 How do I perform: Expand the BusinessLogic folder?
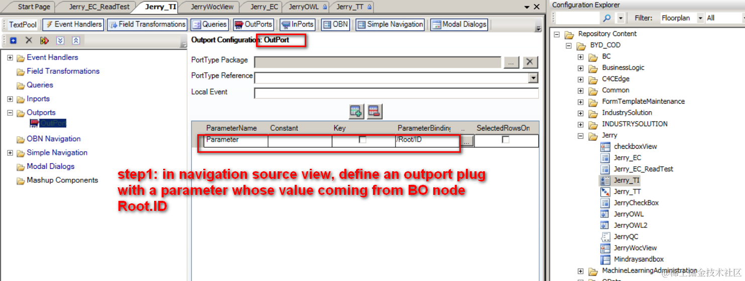point(581,68)
